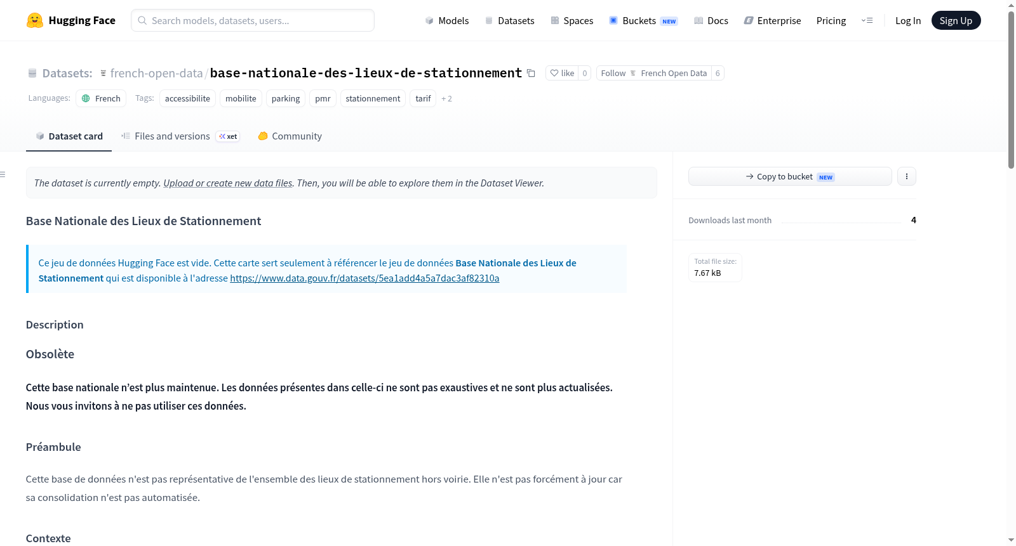Image resolution: width=1016 pixels, height=546 pixels.
Task: Click Upload or create new data files link
Action: [x=228, y=183]
